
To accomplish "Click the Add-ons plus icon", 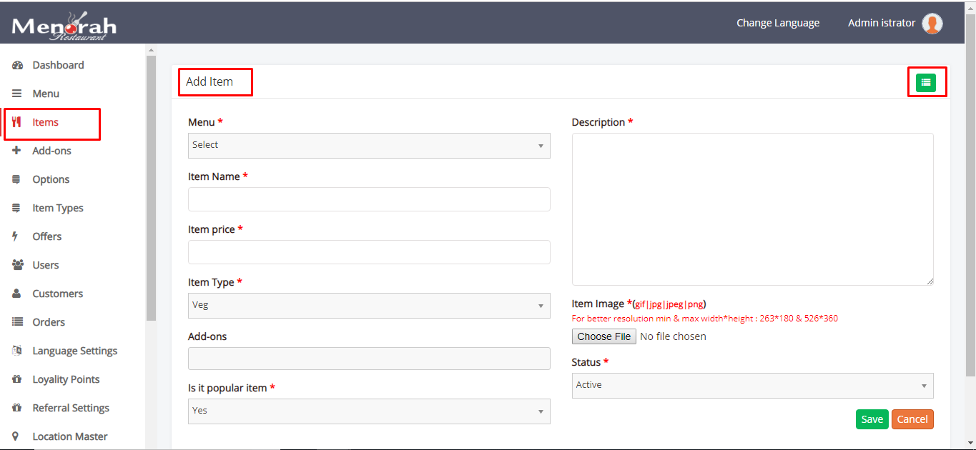I will click(17, 151).
